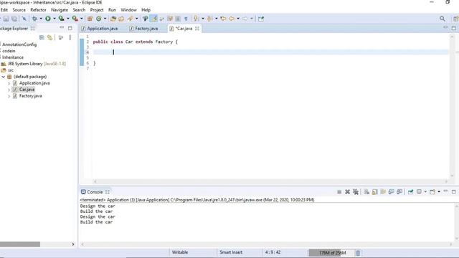Click the Coverage run icon in toolbar
459x258 pixels.
(x=61, y=19)
